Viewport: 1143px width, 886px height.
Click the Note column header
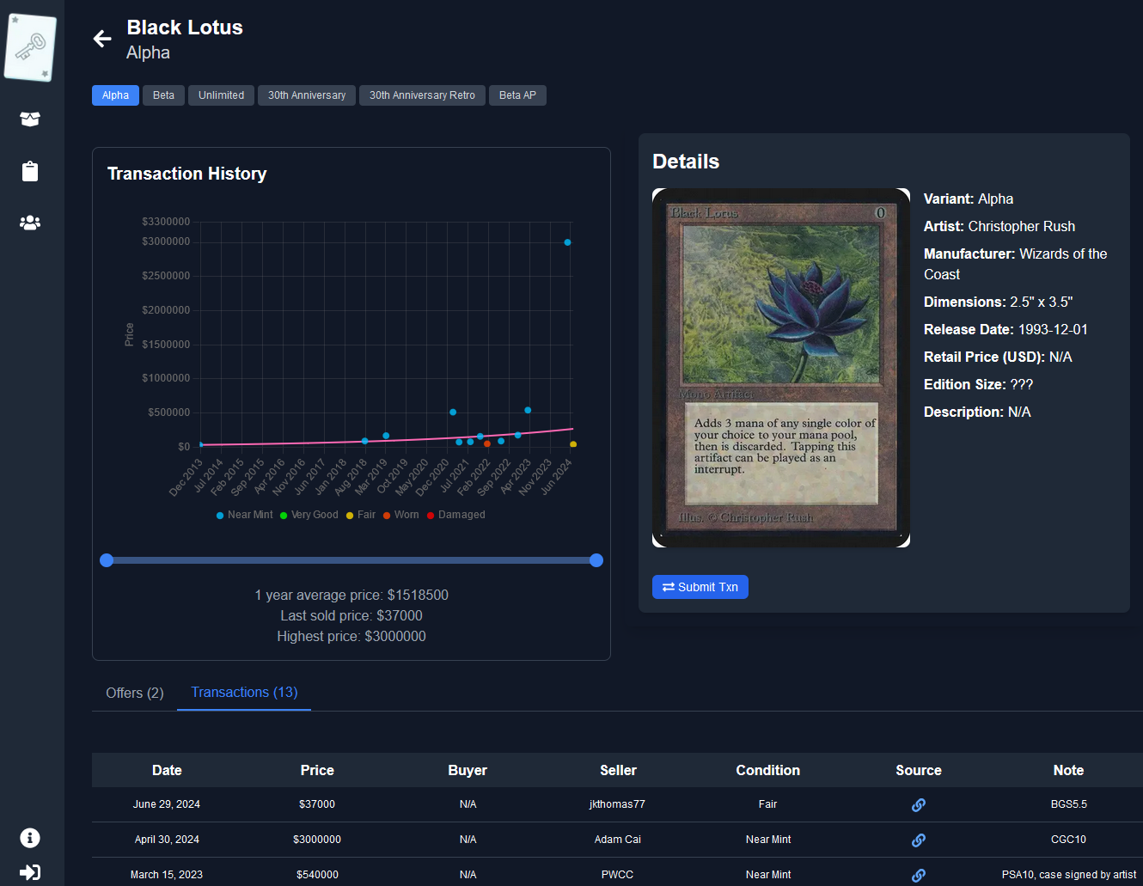(x=1068, y=770)
